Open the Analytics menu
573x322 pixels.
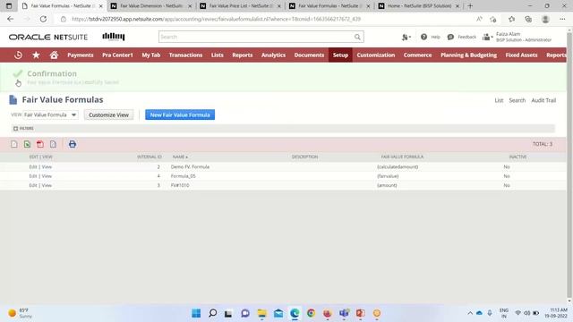coord(273,55)
